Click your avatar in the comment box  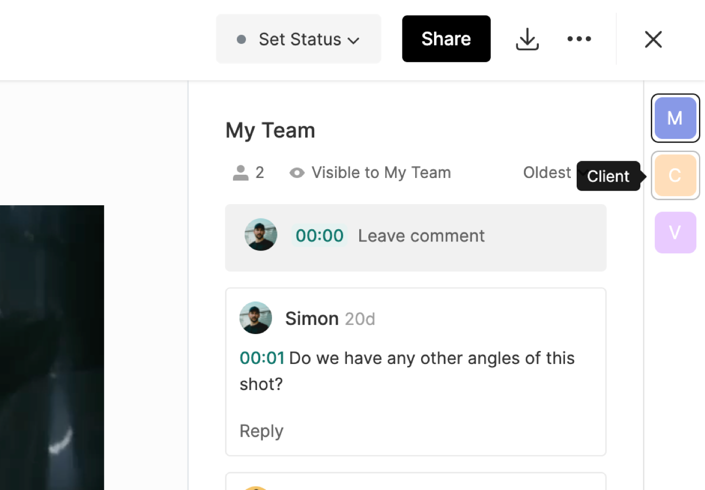point(261,235)
